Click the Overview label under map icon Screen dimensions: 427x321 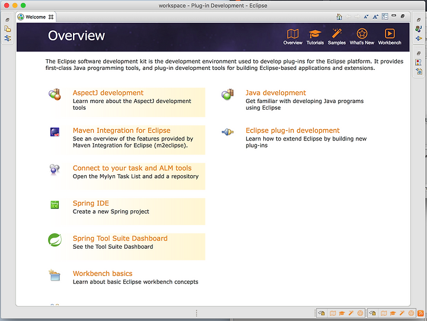293,43
